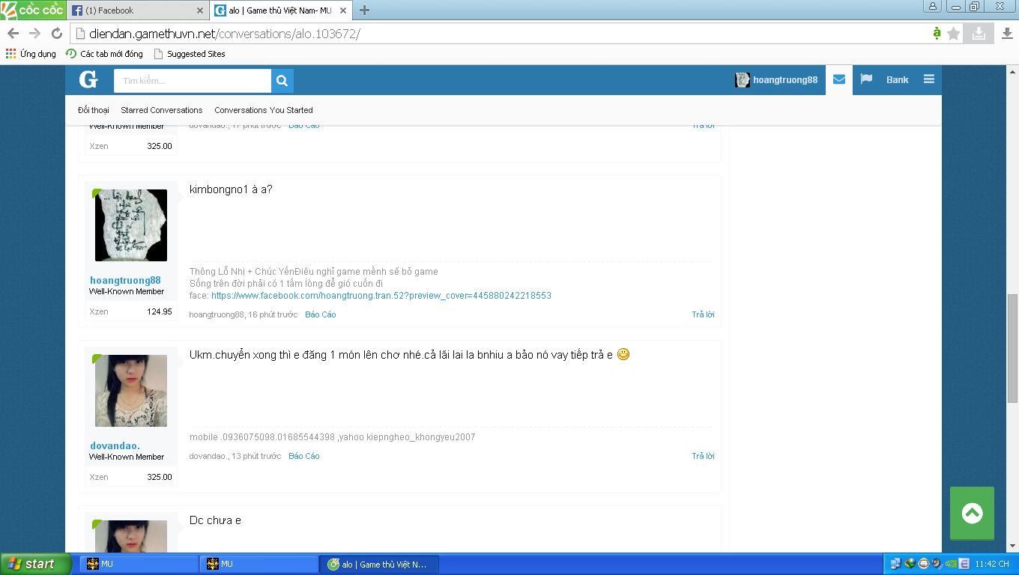The image size is (1019, 575).
Task: Click the browser taskbar button 'alo | Game thủ Việt N...'
Action: pos(378,564)
